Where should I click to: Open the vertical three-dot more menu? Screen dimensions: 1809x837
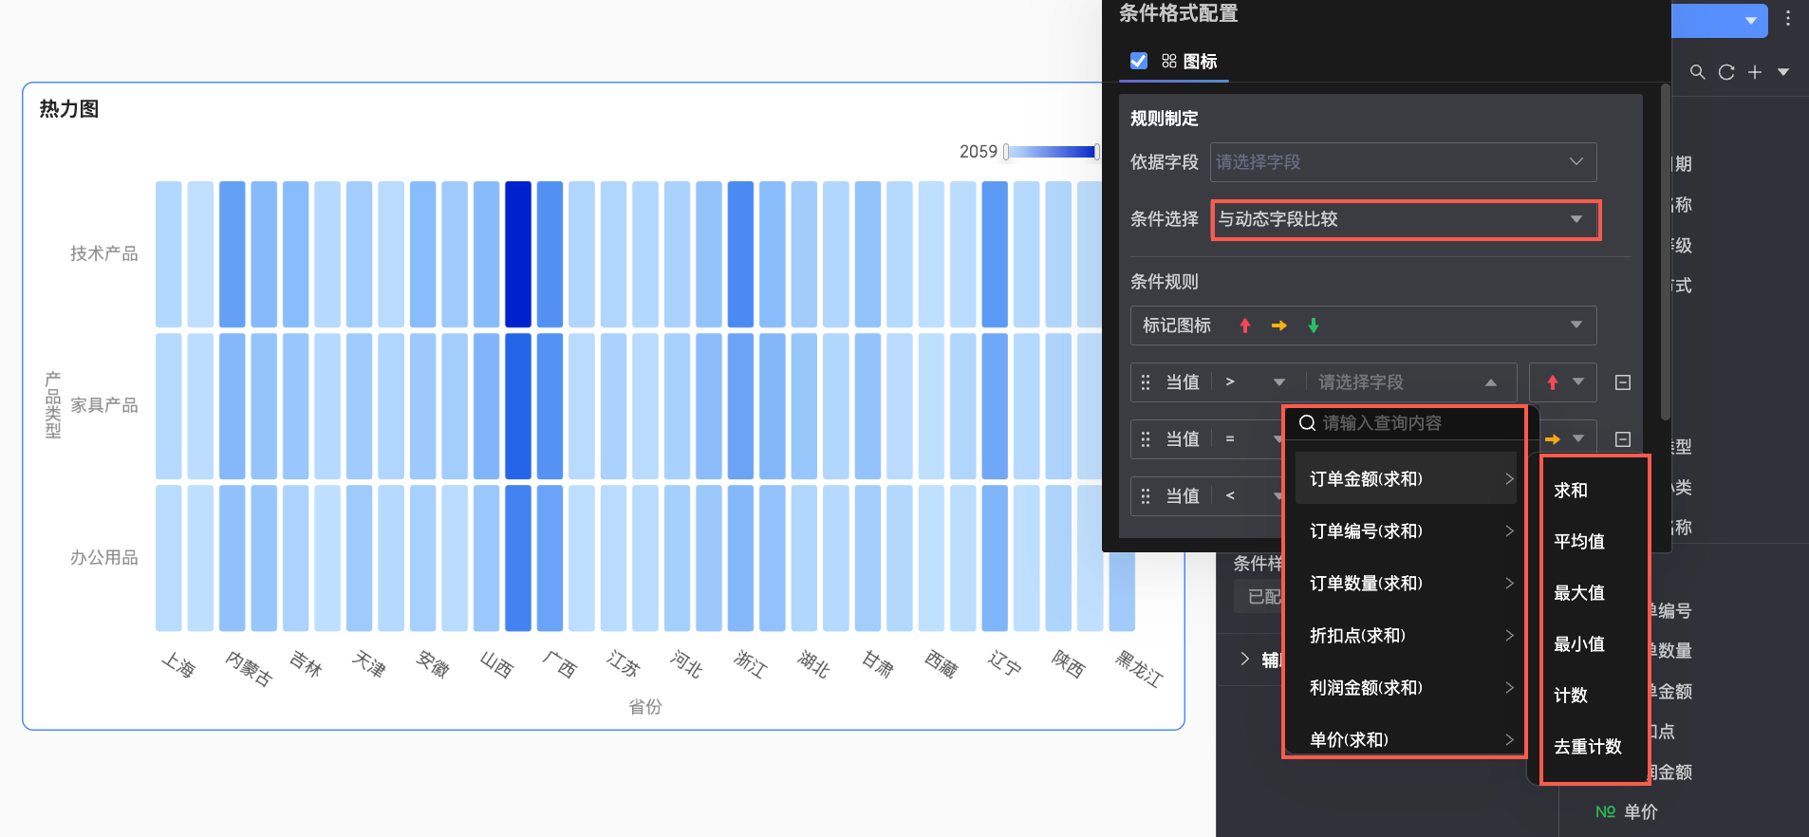pyautogui.click(x=1788, y=18)
